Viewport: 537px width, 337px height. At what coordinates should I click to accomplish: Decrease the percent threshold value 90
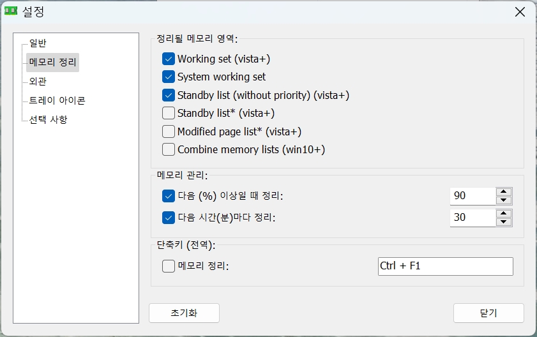(x=503, y=200)
